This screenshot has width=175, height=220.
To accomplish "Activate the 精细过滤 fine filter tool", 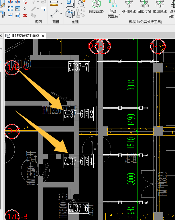I will pos(160,7).
